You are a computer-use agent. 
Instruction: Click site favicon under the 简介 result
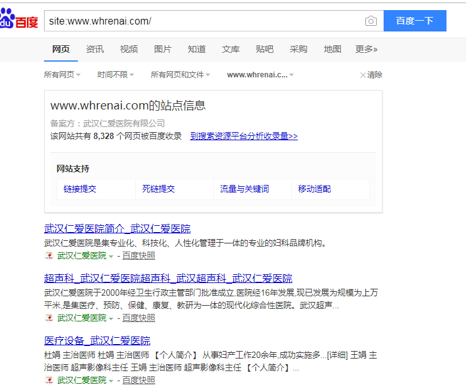tap(49, 255)
